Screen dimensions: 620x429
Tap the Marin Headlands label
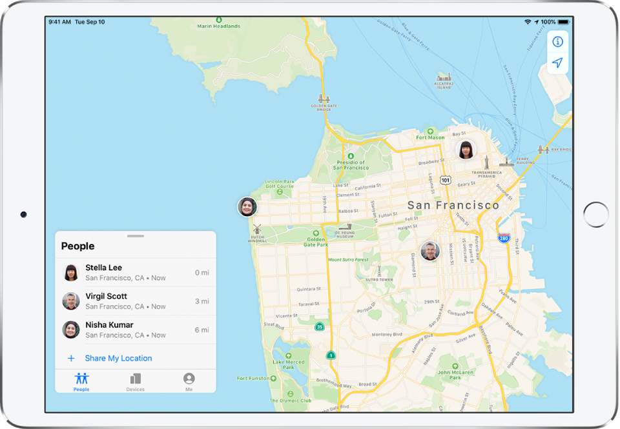coord(219,26)
